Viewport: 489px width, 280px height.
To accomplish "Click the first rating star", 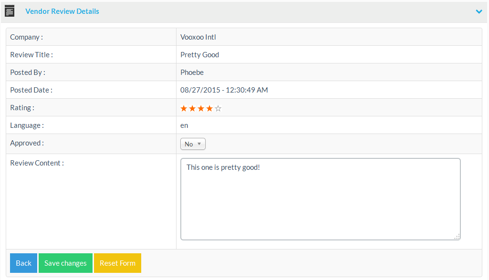I will click(x=184, y=109).
